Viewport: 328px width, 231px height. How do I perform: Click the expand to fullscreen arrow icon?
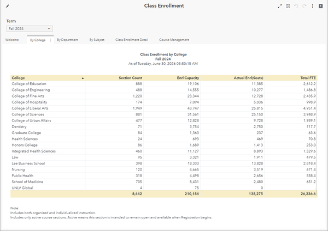point(280,6)
